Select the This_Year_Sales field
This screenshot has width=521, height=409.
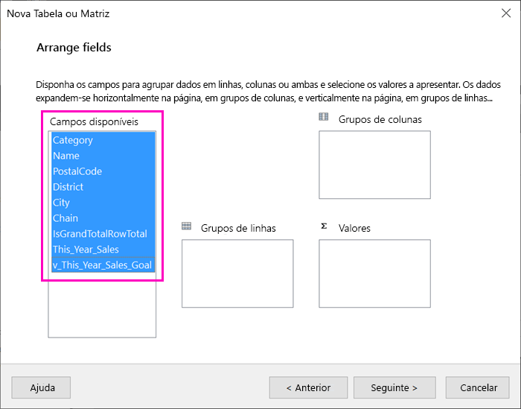pyautogui.click(x=103, y=250)
